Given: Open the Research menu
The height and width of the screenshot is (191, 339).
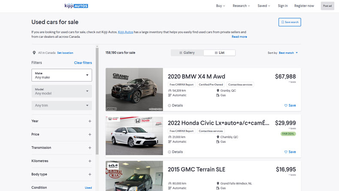Looking at the screenshot, I should [242, 6].
